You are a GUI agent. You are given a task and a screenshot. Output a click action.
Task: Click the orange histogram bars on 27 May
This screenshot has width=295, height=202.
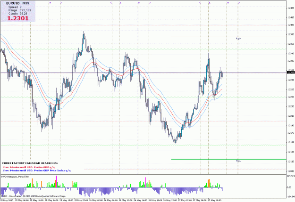(209, 183)
